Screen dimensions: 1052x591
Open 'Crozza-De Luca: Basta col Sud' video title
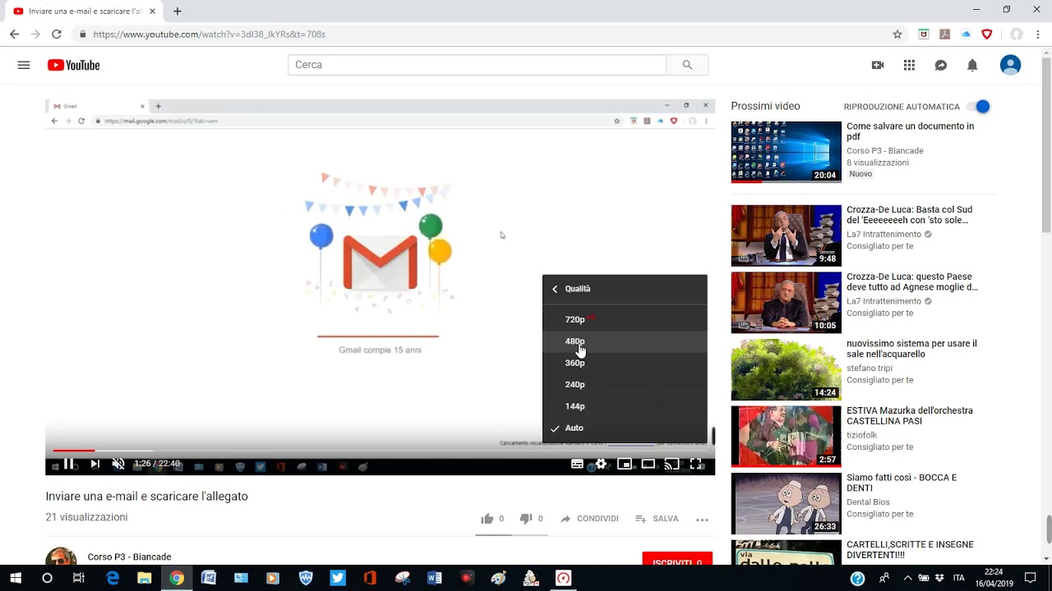click(x=909, y=215)
